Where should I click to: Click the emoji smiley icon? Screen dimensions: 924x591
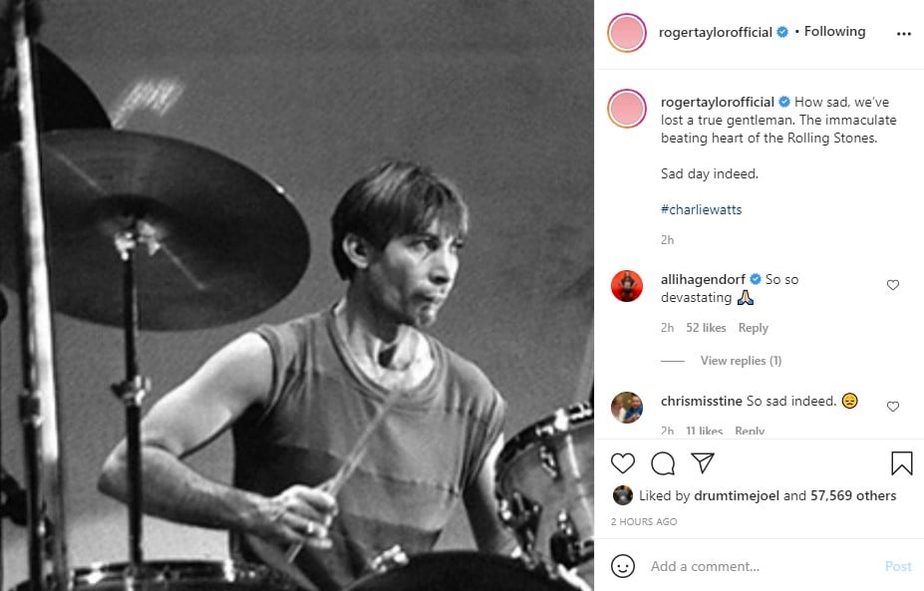coord(623,566)
